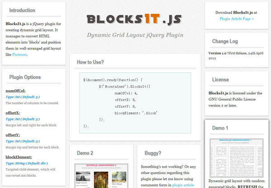Image resolution: width=271 pixels, height=188 pixels.
Task: Click the Dynamic Grid Layout jQuery Plugin subtitle
Action: [x=135, y=35]
